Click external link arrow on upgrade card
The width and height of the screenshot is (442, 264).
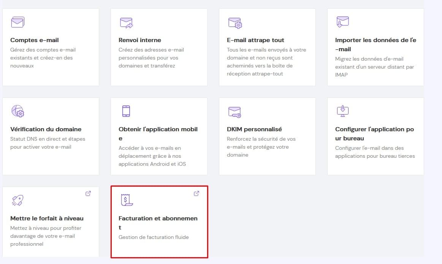coord(88,193)
